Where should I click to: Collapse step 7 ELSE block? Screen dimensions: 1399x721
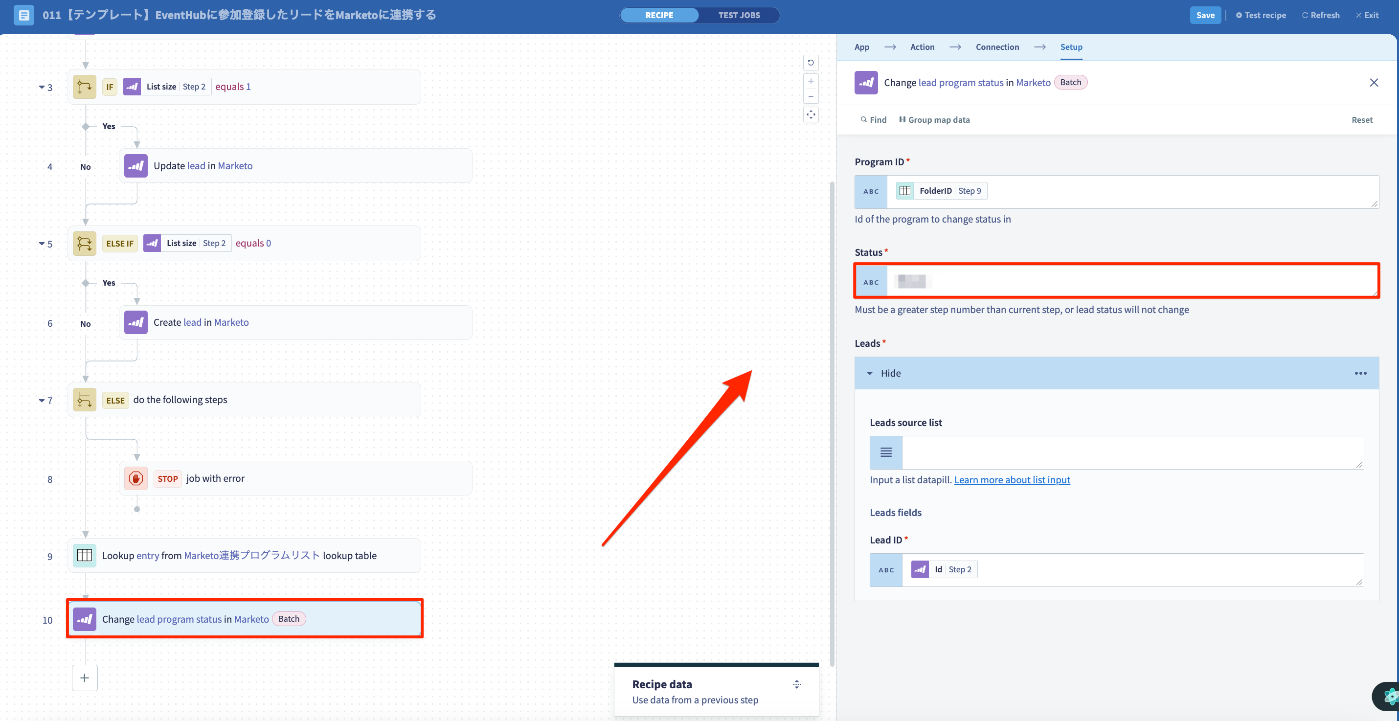[x=42, y=401]
